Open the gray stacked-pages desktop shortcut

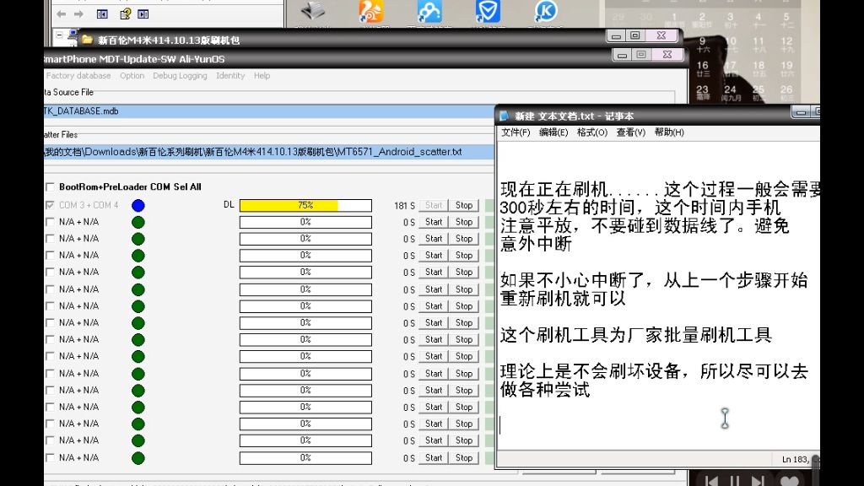(313, 11)
